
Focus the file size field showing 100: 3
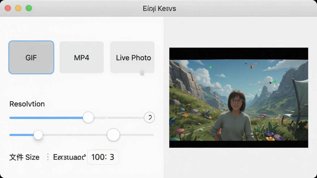(103, 157)
